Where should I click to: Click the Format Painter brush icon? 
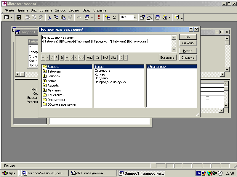70,17
